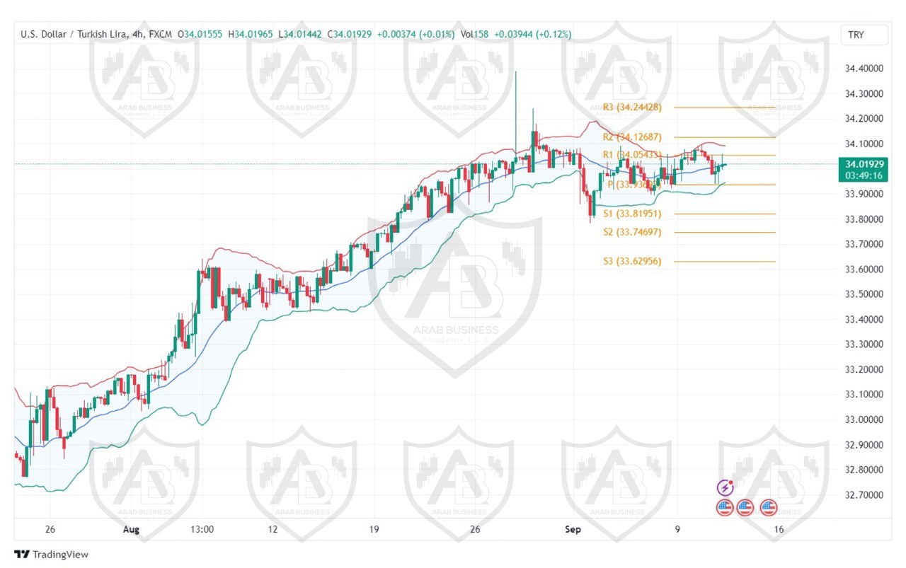Viewport: 906px width, 568px height.
Task: Click the TradingView logo
Action: pos(52,555)
